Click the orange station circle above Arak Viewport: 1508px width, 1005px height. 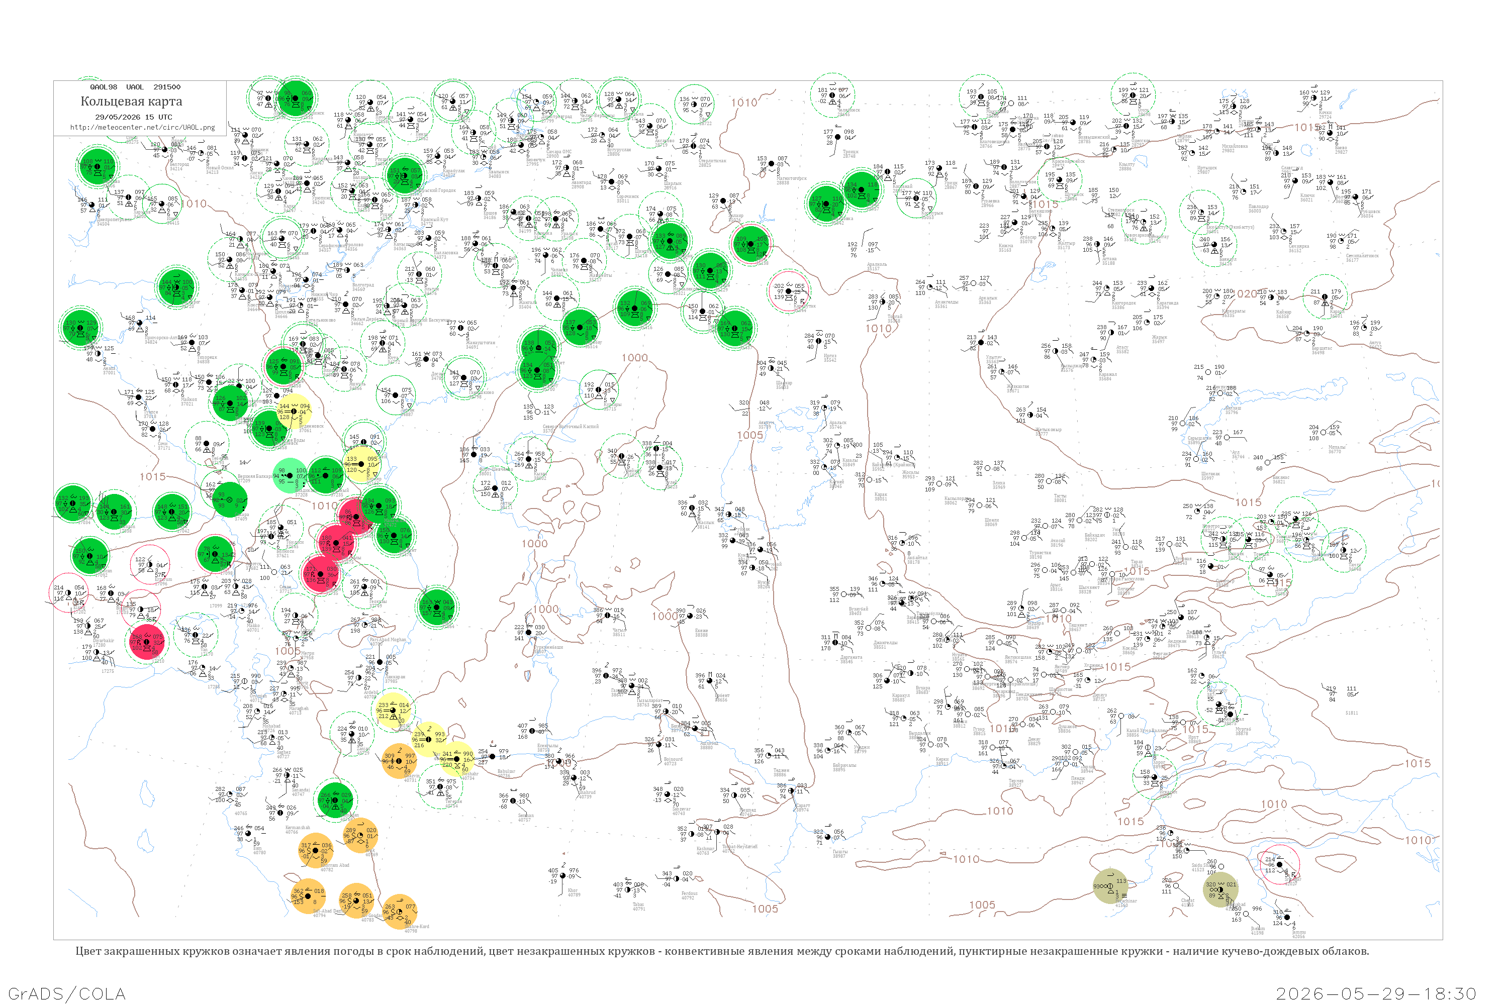[x=360, y=835]
